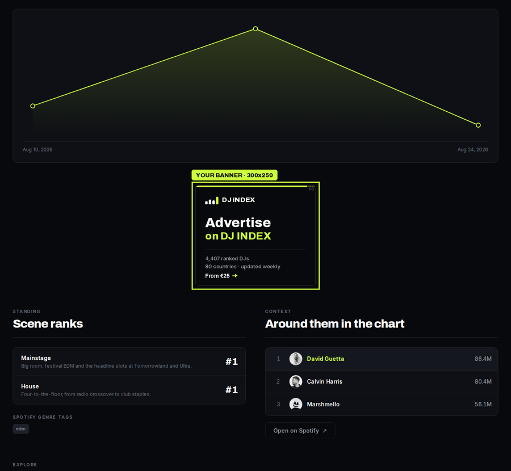
Task: Follow the From €25 arrow link
Action: tap(221, 276)
